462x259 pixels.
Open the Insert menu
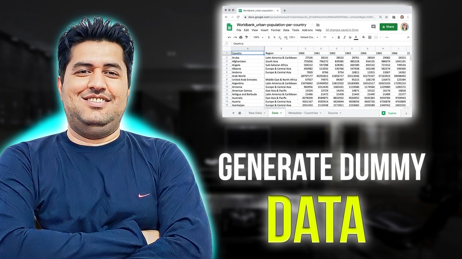tap(265, 30)
